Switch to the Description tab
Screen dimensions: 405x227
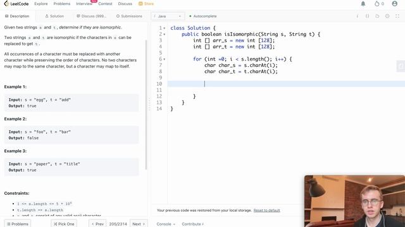(17, 16)
